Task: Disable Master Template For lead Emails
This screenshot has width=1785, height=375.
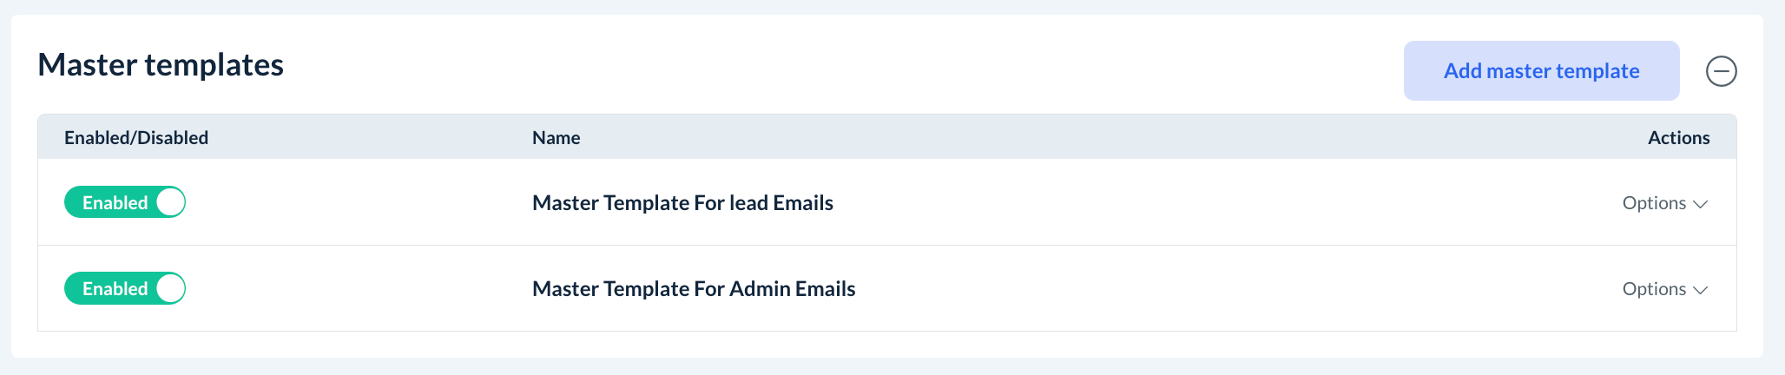Action: [125, 202]
